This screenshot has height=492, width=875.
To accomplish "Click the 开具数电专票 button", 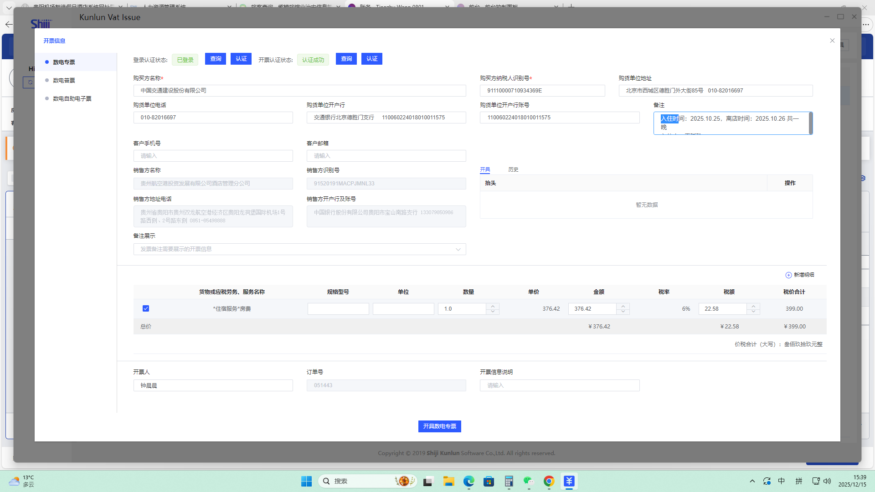I will click(439, 426).
